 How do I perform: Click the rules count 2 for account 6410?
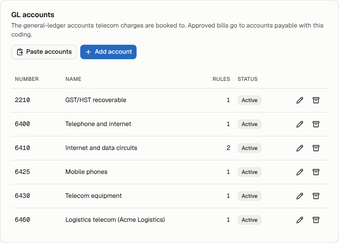coord(228,148)
